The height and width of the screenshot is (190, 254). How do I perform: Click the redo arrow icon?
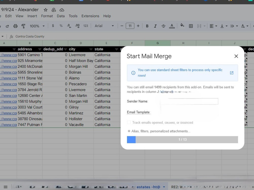pyautogui.click(x=7, y=26)
